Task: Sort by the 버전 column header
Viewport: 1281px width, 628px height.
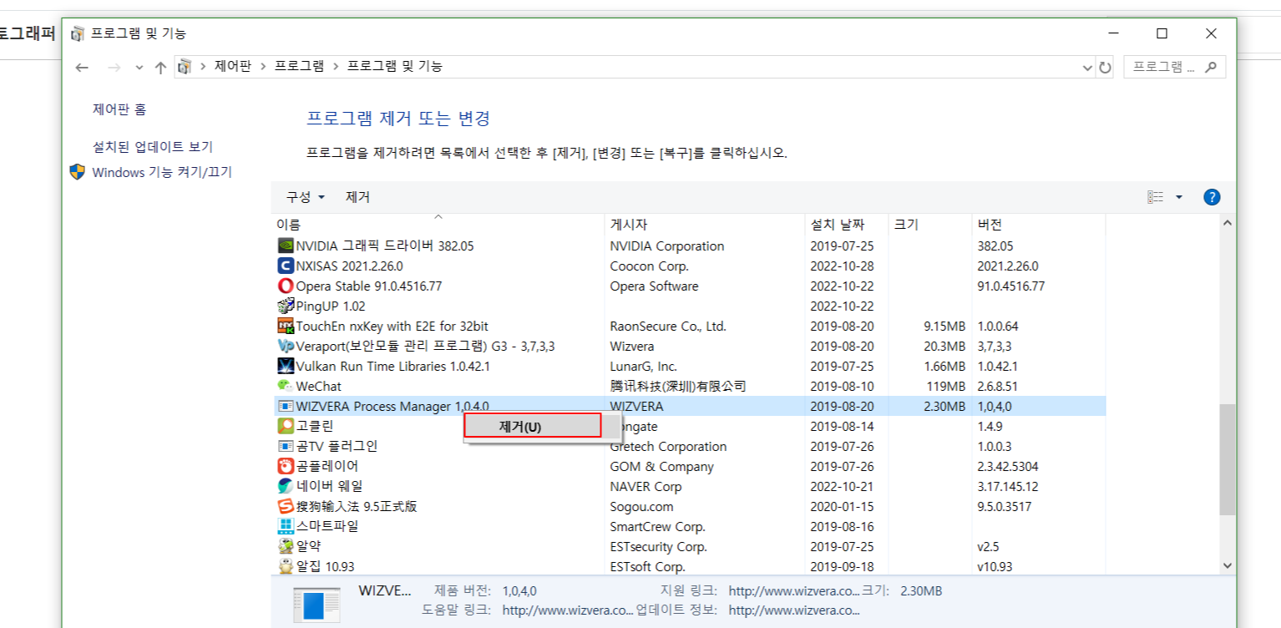Action: click(1038, 225)
